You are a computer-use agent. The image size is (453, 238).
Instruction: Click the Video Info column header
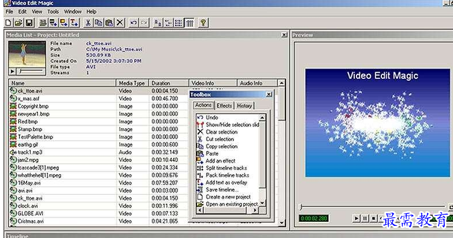click(x=213, y=83)
